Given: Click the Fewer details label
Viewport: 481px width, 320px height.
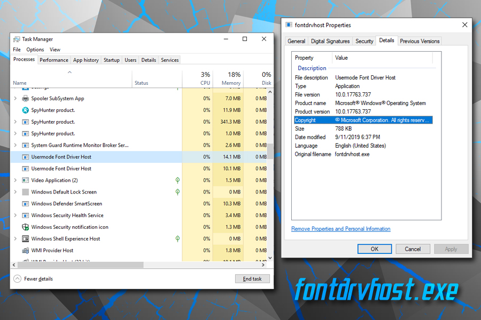Looking at the screenshot, I should click(x=38, y=278).
